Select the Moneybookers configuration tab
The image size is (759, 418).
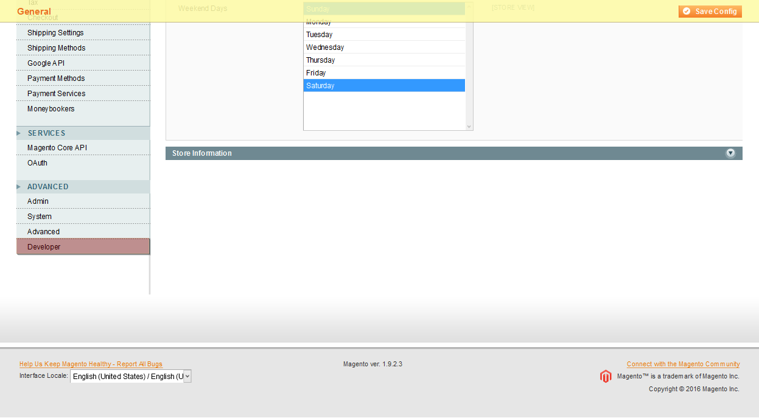pos(83,109)
